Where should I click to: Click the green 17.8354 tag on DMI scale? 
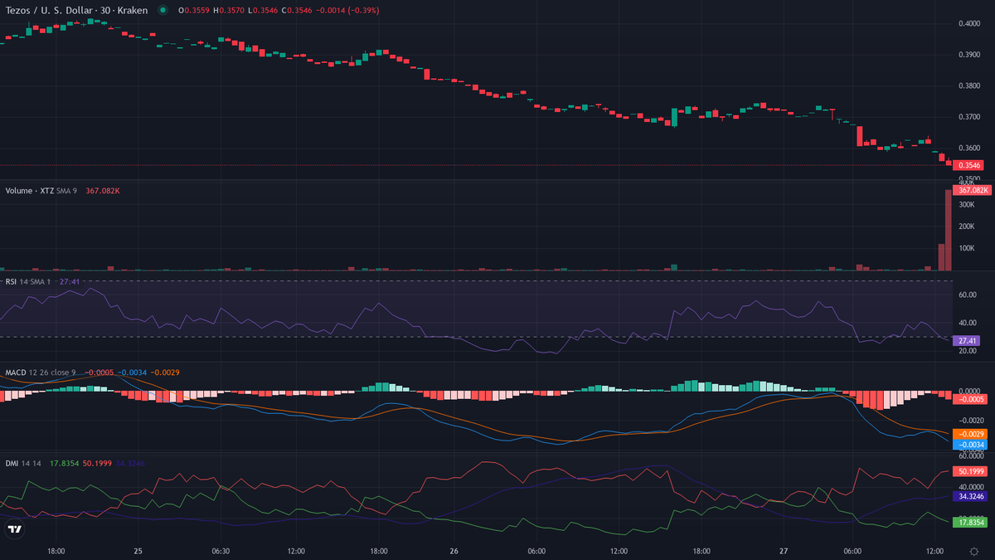pyautogui.click(x=971, y=523)
